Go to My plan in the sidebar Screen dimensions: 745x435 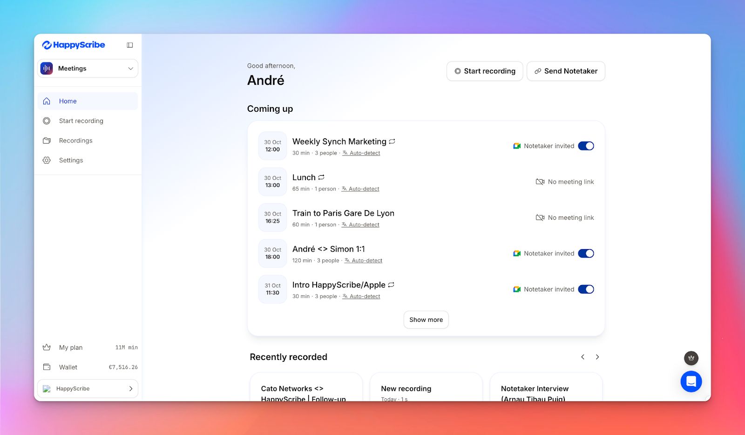pyautogui.click(x=70, y=347)
